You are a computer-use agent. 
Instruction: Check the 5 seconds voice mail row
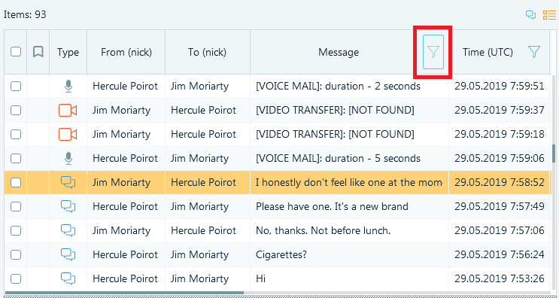[16, 158]
